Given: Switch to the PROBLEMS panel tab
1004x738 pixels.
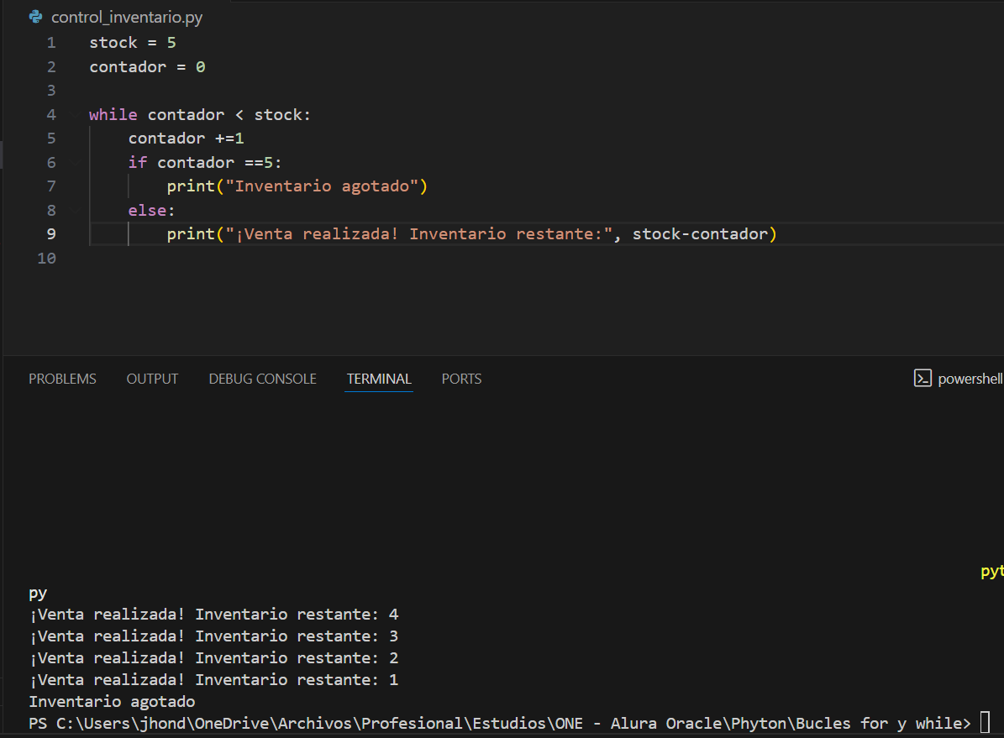Looking at the screenshot, I should [x=62, y=379].
